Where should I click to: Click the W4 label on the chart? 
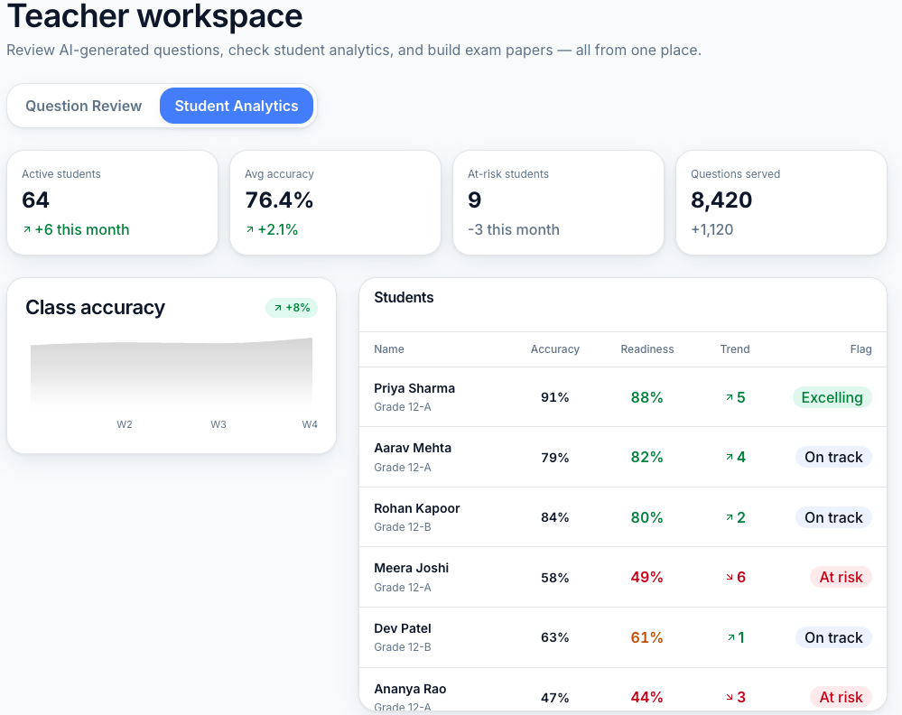[x=310, y=424]
